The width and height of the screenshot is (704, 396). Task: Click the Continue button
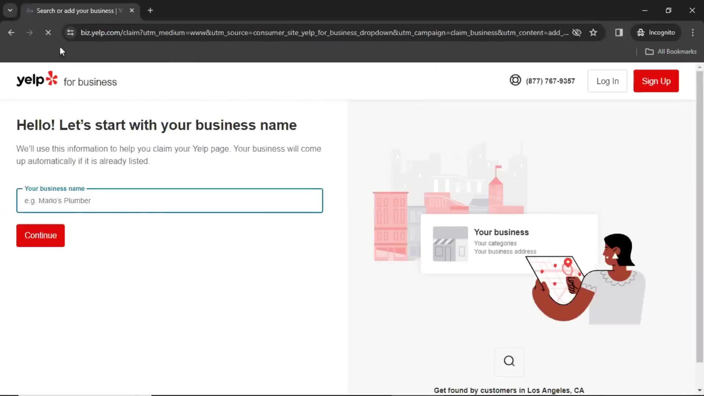(40, 235)
